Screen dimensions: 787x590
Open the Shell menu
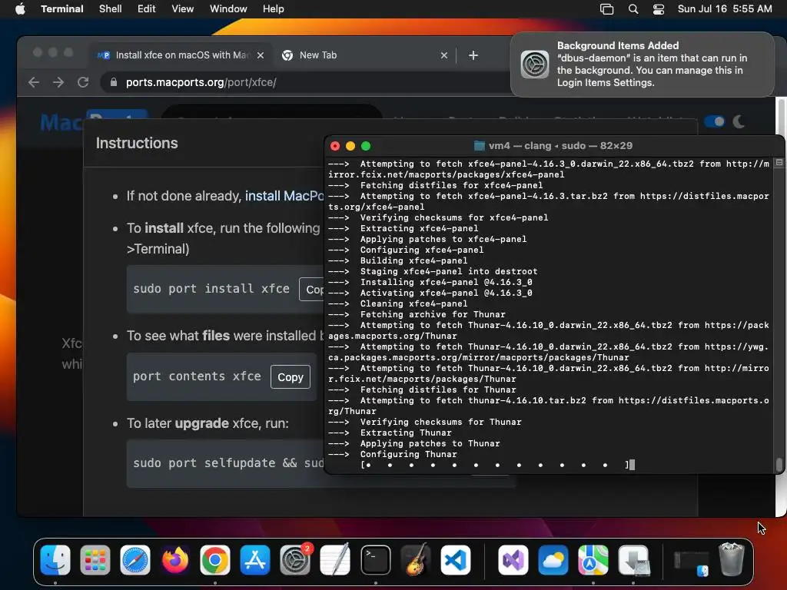click(111, 8)
